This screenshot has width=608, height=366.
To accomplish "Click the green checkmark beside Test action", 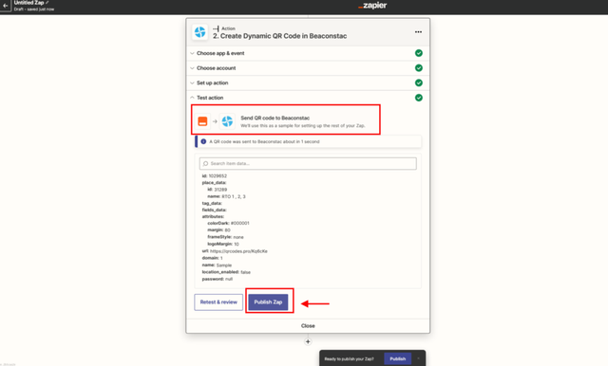I will pyautogui.click(x=419, y=98).
